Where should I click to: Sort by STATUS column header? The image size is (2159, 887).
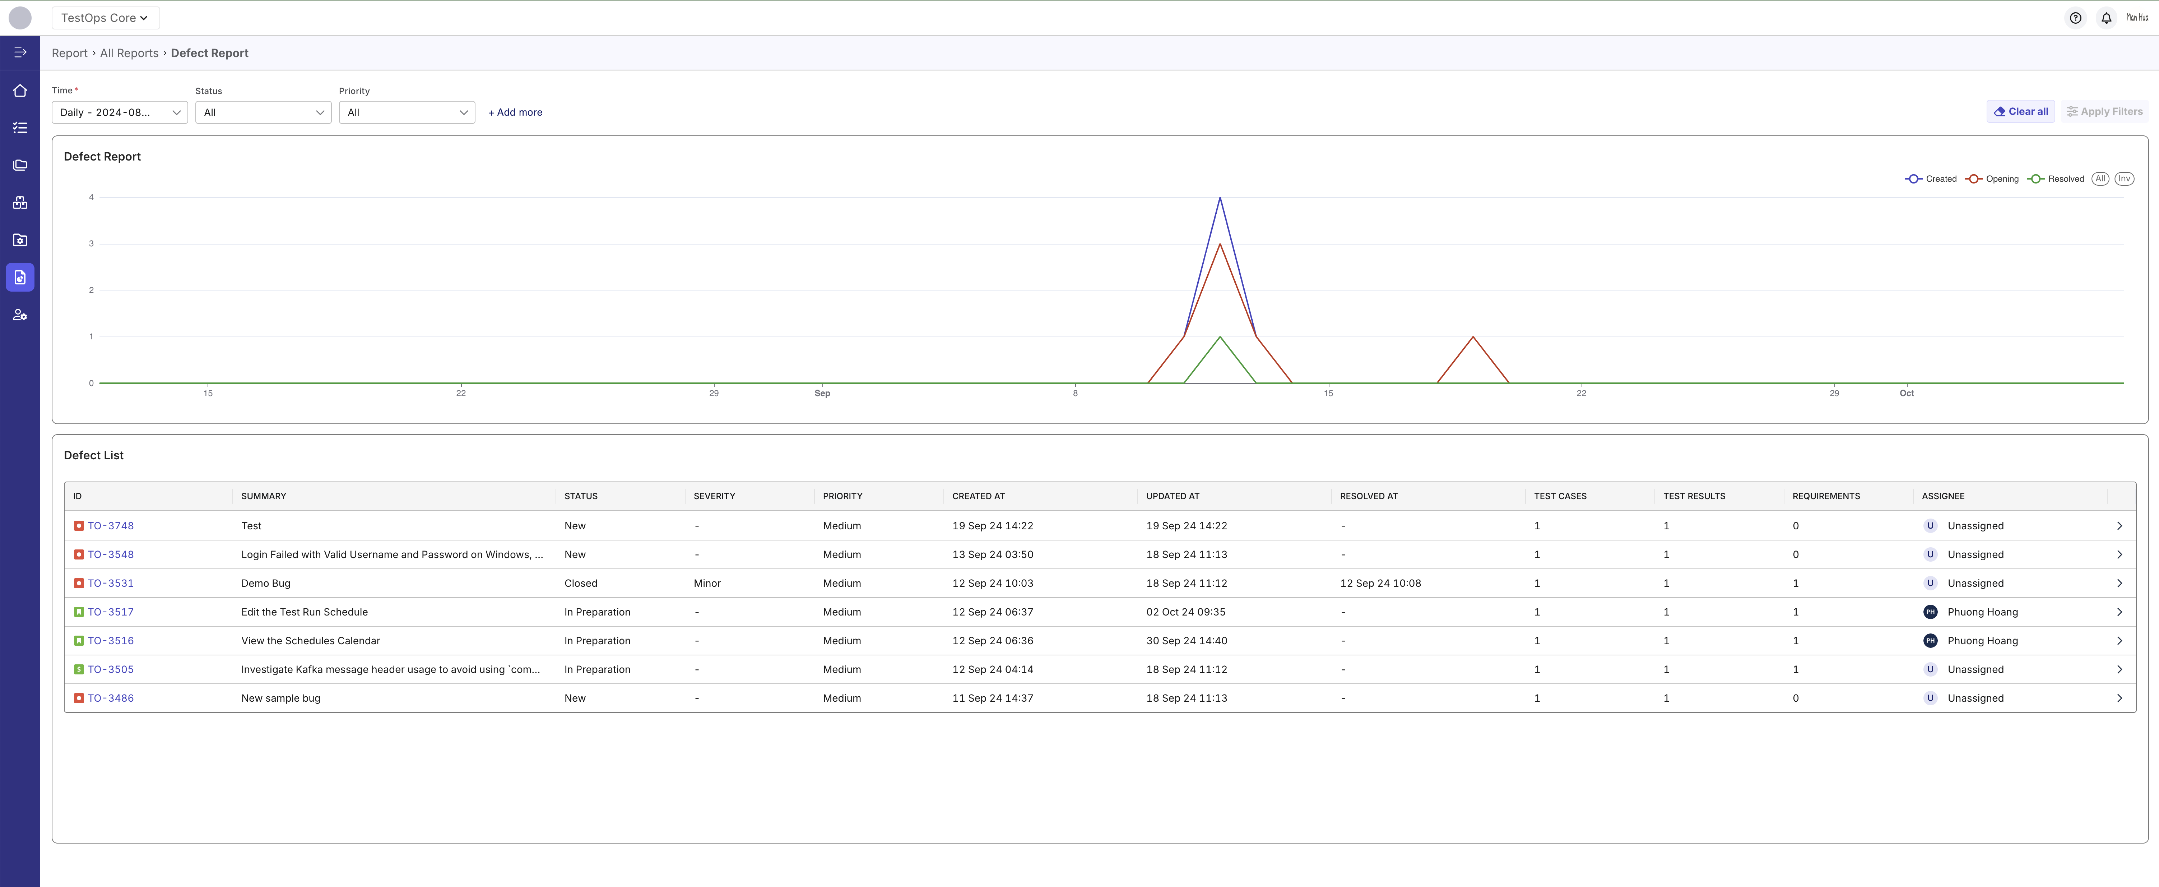(x=581, y=496)
